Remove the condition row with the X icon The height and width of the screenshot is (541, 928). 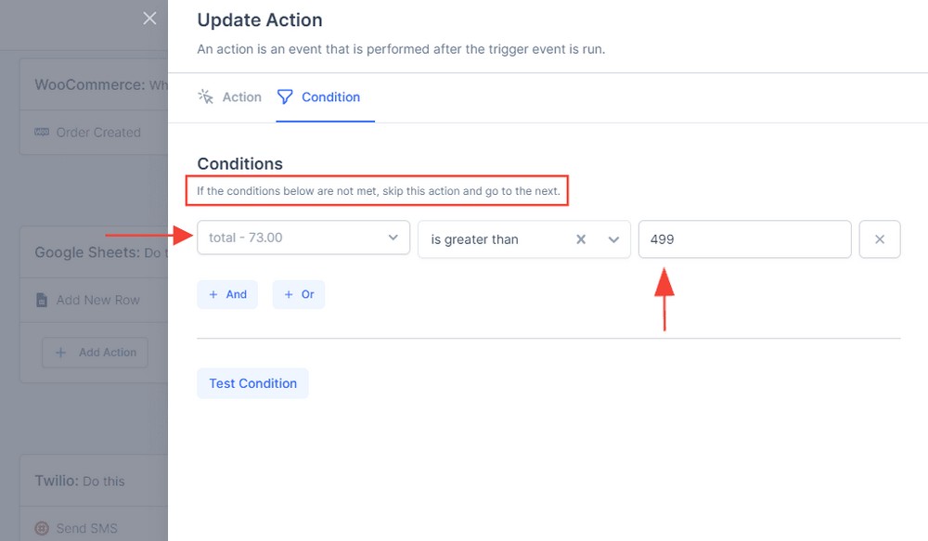pos(880,238)
